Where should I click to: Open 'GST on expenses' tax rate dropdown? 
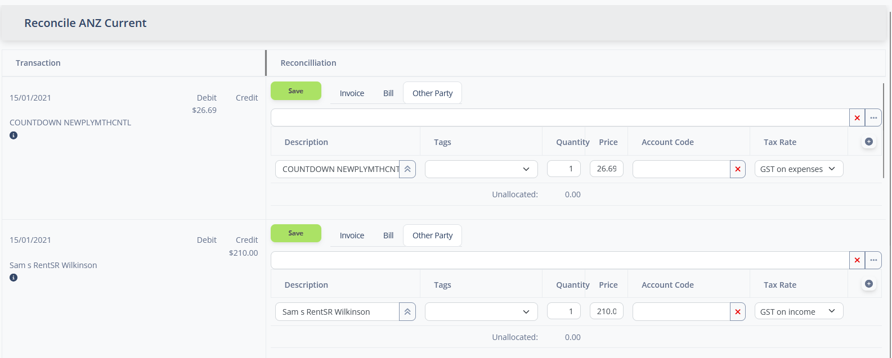(x=798, y=169)
